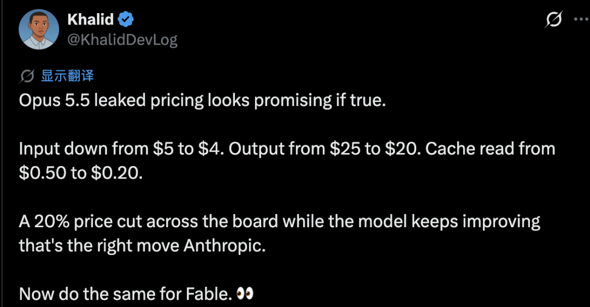Click the @KhalidDevLog handle
This screenshot has width=590, height=307.
pyautogui.click(x=122, y=40)
